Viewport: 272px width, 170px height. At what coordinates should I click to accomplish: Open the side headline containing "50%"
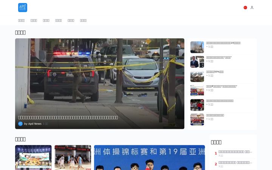[x=215, y=72]
